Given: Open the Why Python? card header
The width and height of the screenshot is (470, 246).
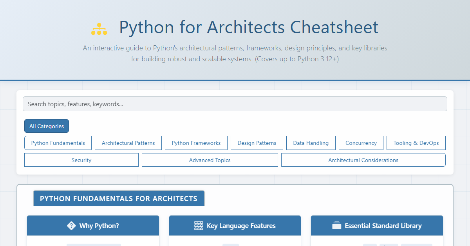Looking at the screenshot, I should pos(93,226).
